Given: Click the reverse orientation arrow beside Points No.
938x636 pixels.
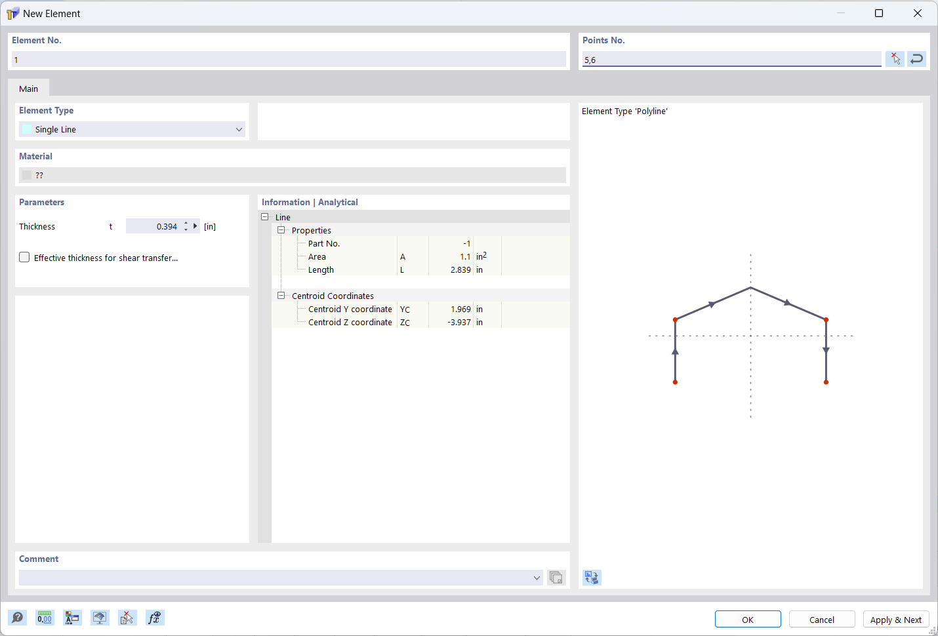Looking at the screenshot, I should 916,59.
